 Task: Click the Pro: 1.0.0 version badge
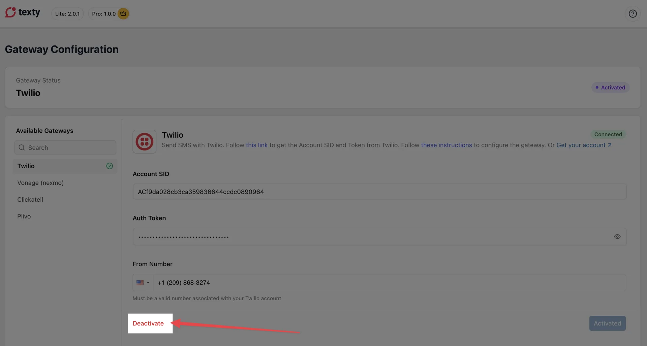(109, 14)
